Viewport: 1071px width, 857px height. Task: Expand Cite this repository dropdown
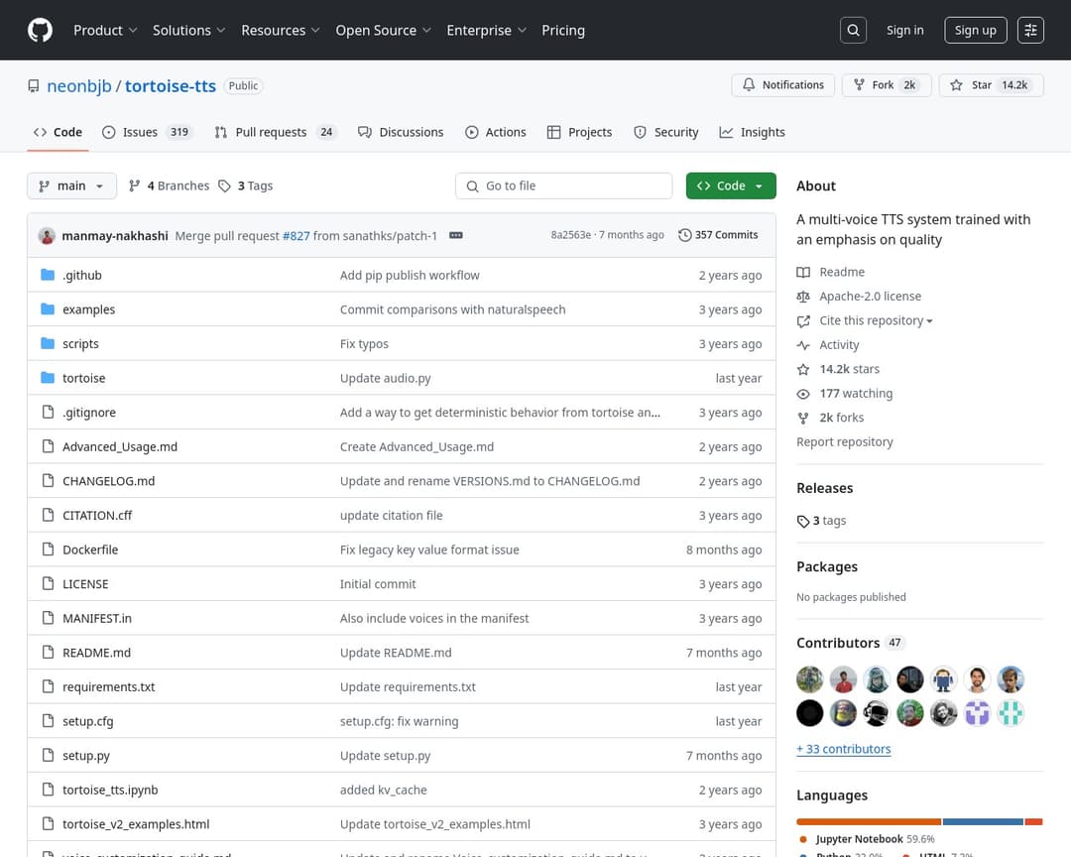876,320
